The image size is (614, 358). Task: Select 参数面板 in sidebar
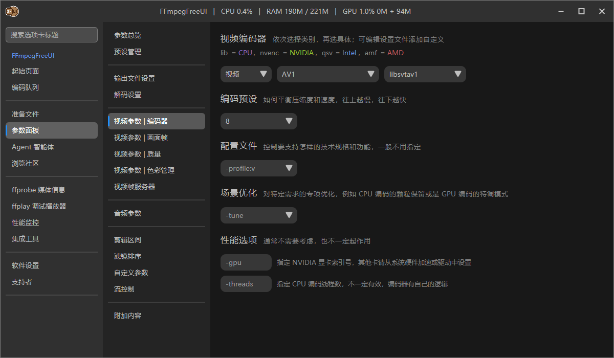tap(52, 130)
